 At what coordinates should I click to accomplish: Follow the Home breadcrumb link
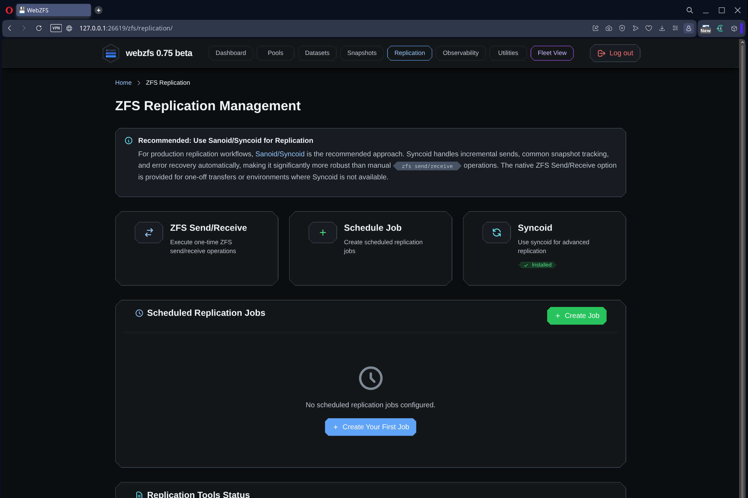click(x=123, y=83)
